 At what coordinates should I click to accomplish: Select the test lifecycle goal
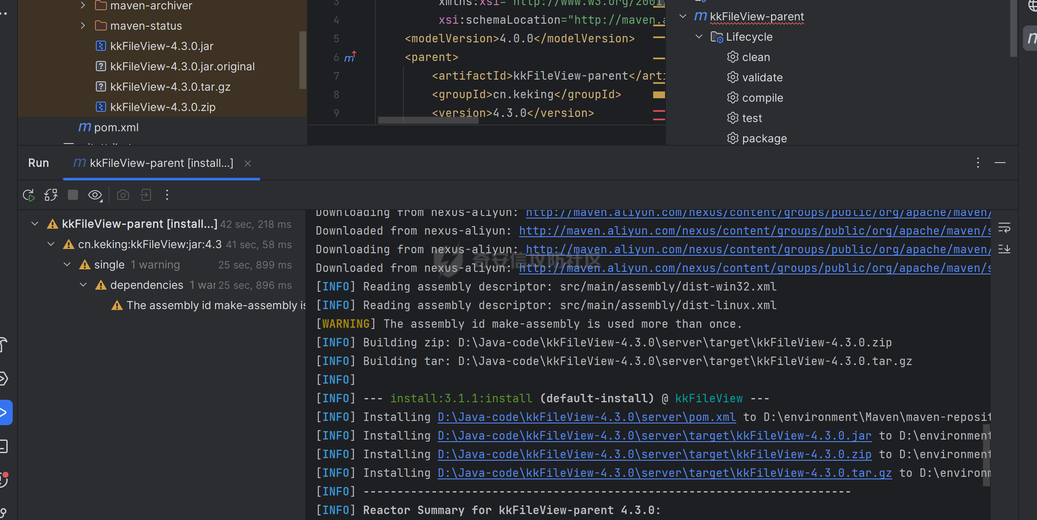(x=744, y=118)
